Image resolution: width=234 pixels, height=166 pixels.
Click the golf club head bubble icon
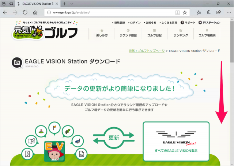pos(78,141)
